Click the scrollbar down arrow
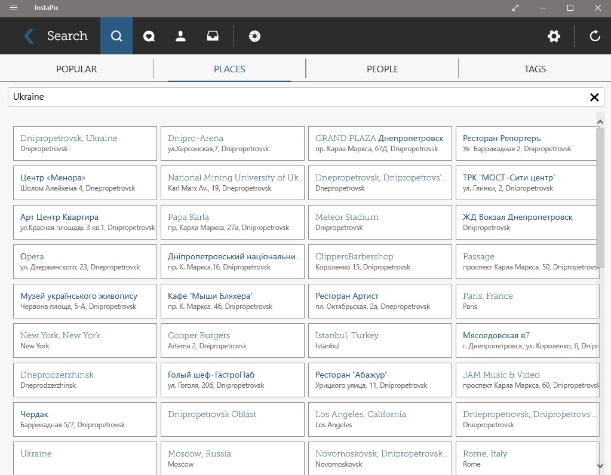Screen dimensions: 611x475 pyautogui.click(x=600, y=465)
